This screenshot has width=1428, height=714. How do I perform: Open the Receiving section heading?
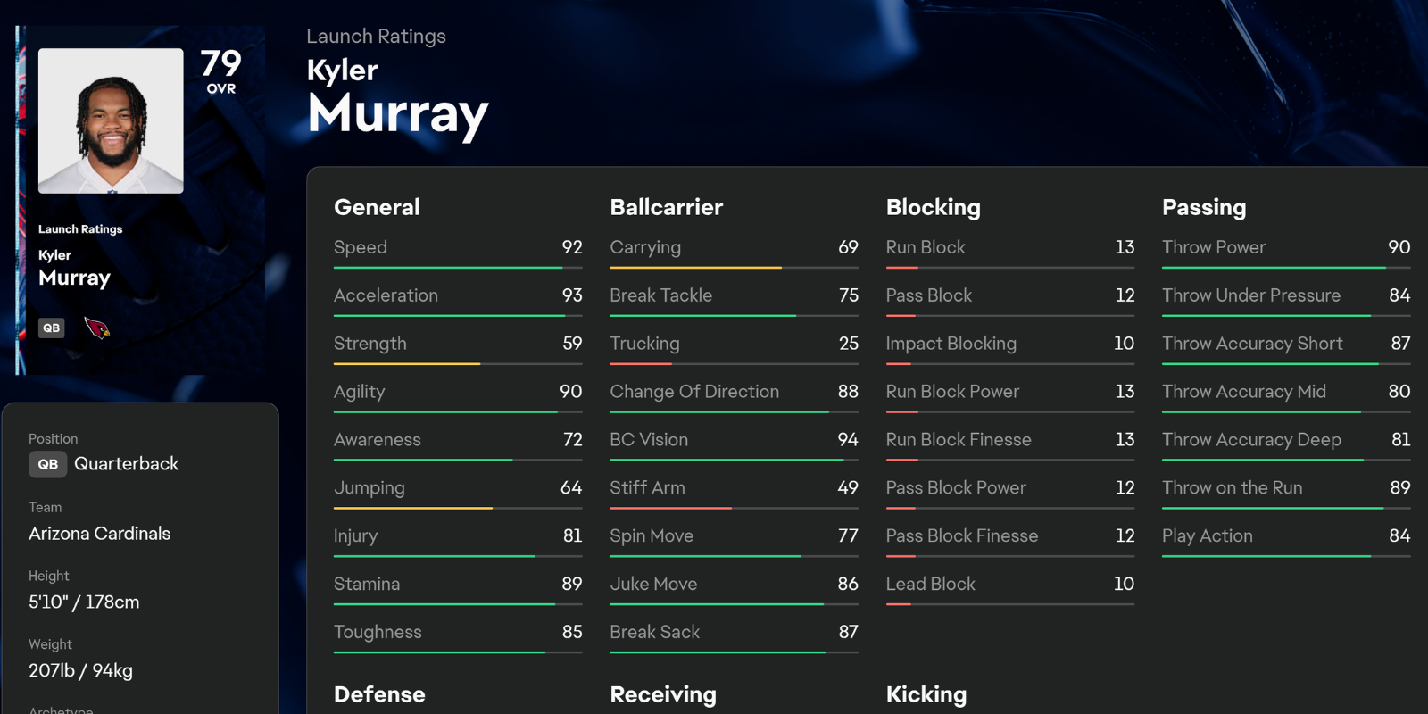[662, 694]
